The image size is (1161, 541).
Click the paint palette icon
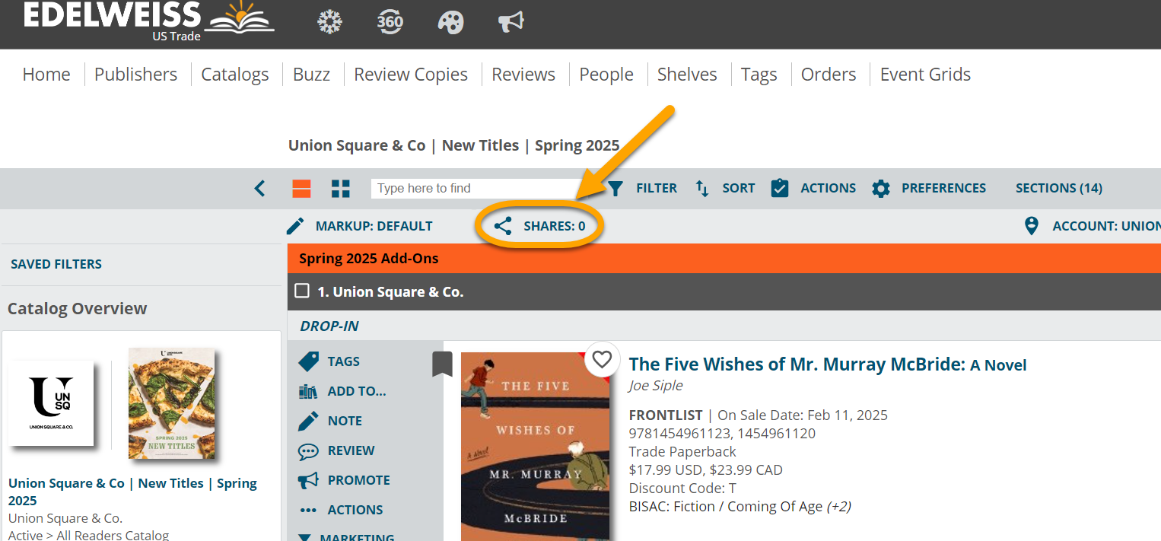(451, 22)
